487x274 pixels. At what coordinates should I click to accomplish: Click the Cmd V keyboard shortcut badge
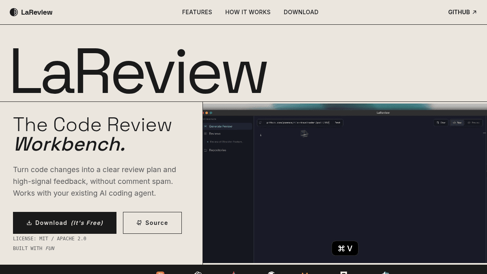point(345,248)
